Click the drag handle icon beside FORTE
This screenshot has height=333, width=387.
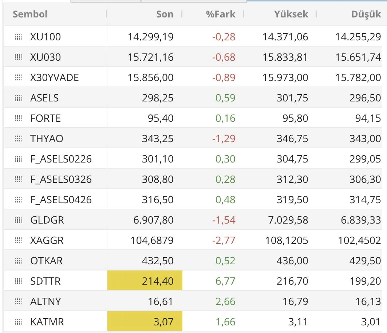[x=18, y=118]
